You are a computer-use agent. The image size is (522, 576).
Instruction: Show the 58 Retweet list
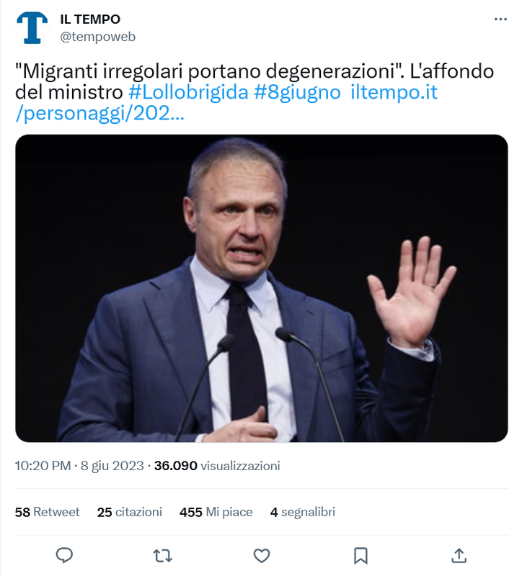[47, 512]
